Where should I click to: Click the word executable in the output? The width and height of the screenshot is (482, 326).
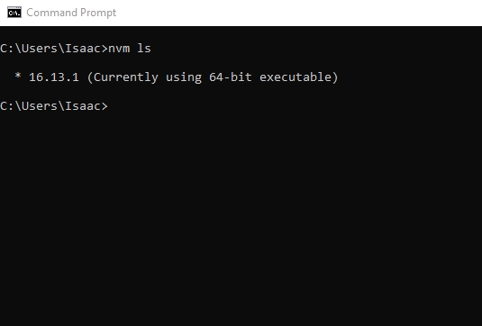(x=295, y=77)
